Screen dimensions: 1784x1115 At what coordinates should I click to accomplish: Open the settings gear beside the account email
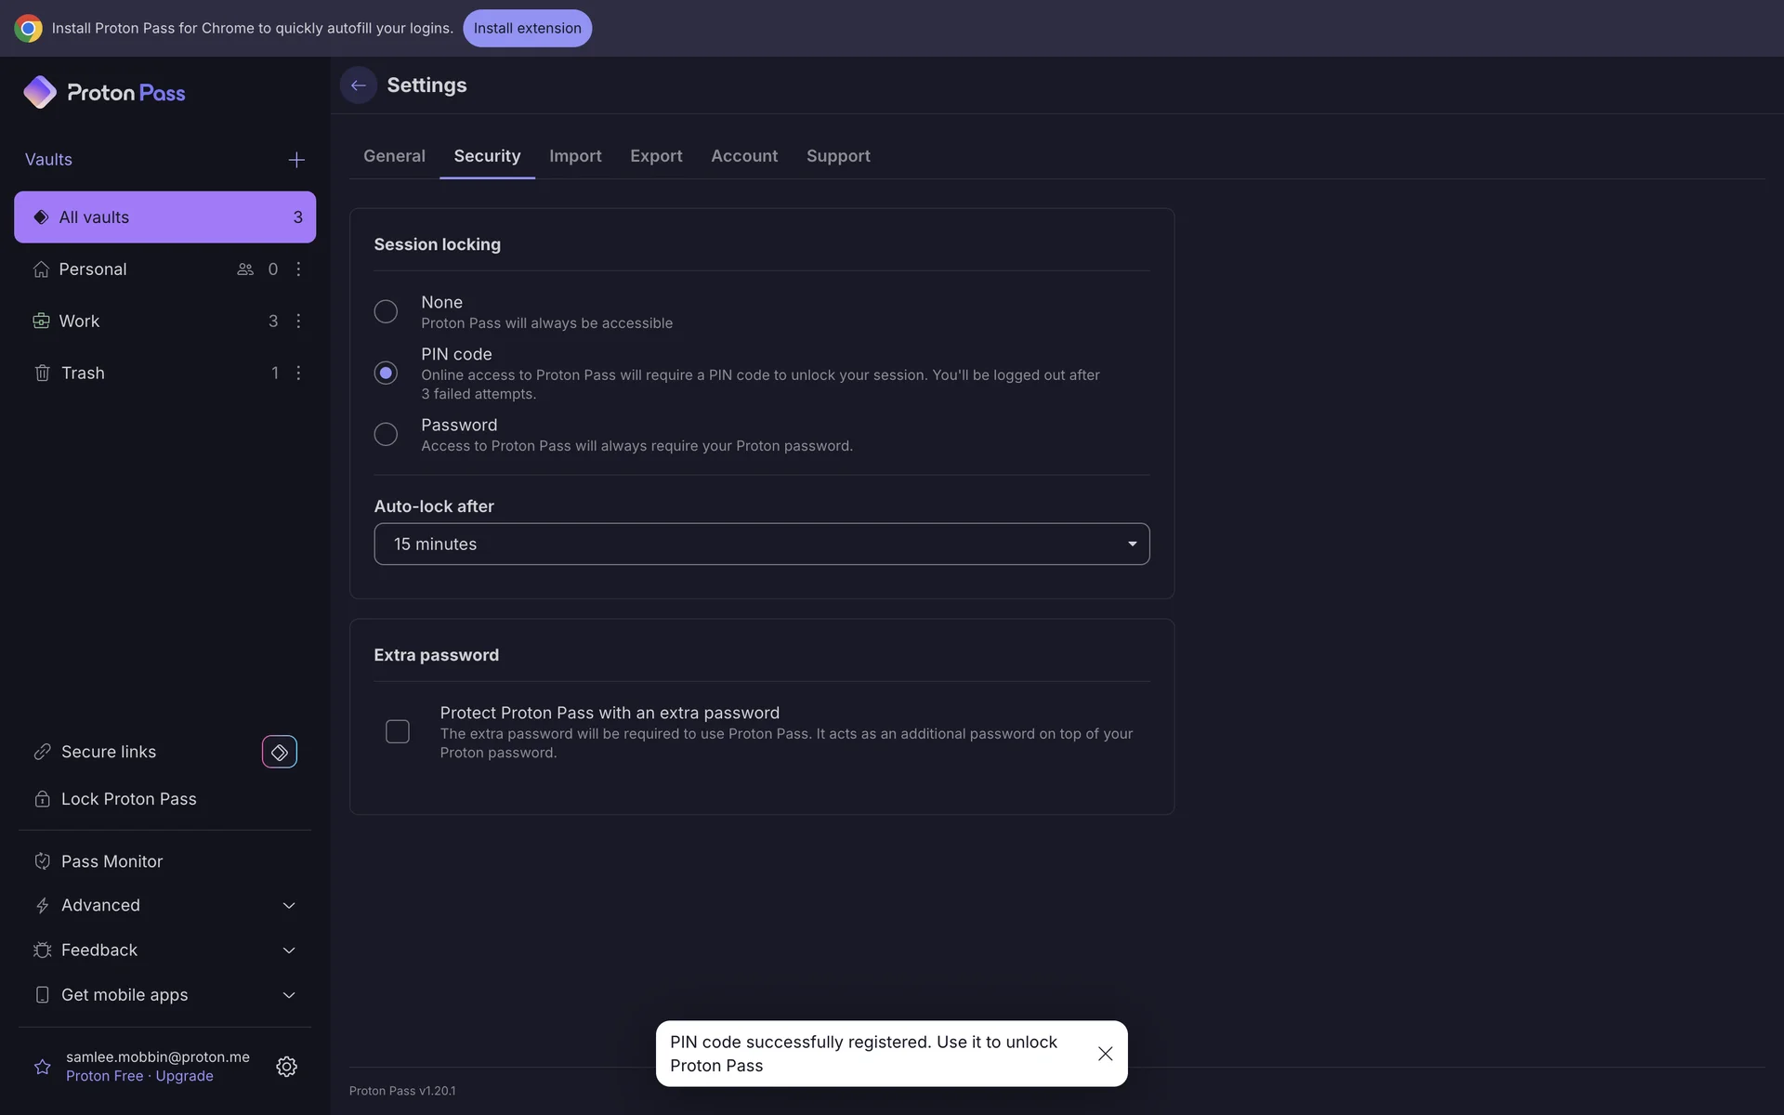[x=286, y=1067]
